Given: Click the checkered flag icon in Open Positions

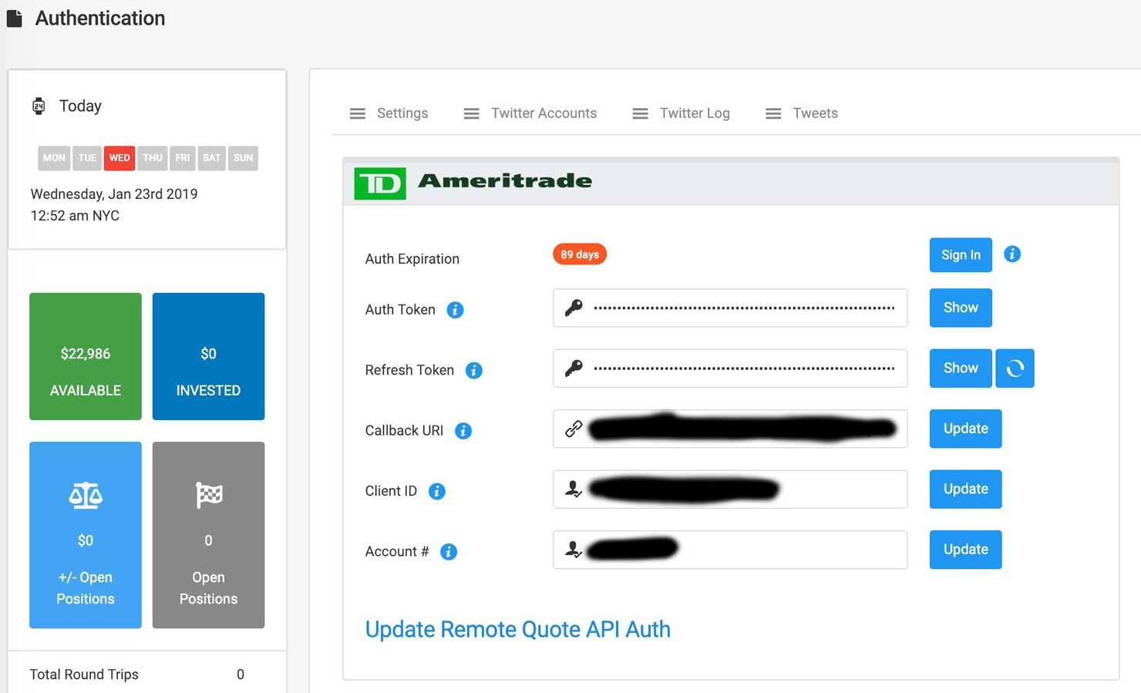Looking at the screenshot, I should (x=209, y=496).
